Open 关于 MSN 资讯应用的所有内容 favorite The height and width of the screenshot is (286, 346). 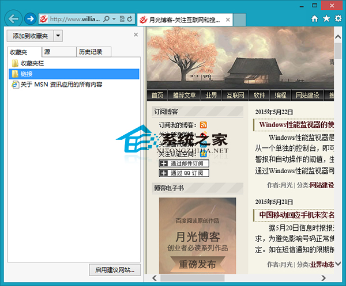tap(74, 85)
